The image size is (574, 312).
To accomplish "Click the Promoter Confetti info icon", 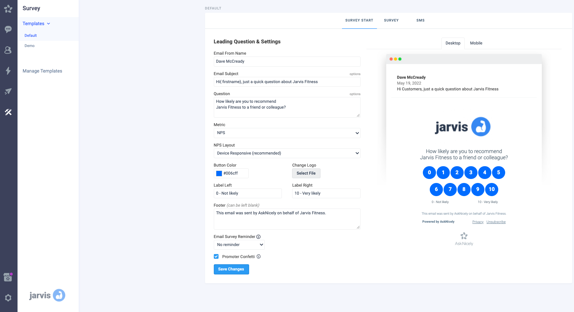I will pos(259,257).
